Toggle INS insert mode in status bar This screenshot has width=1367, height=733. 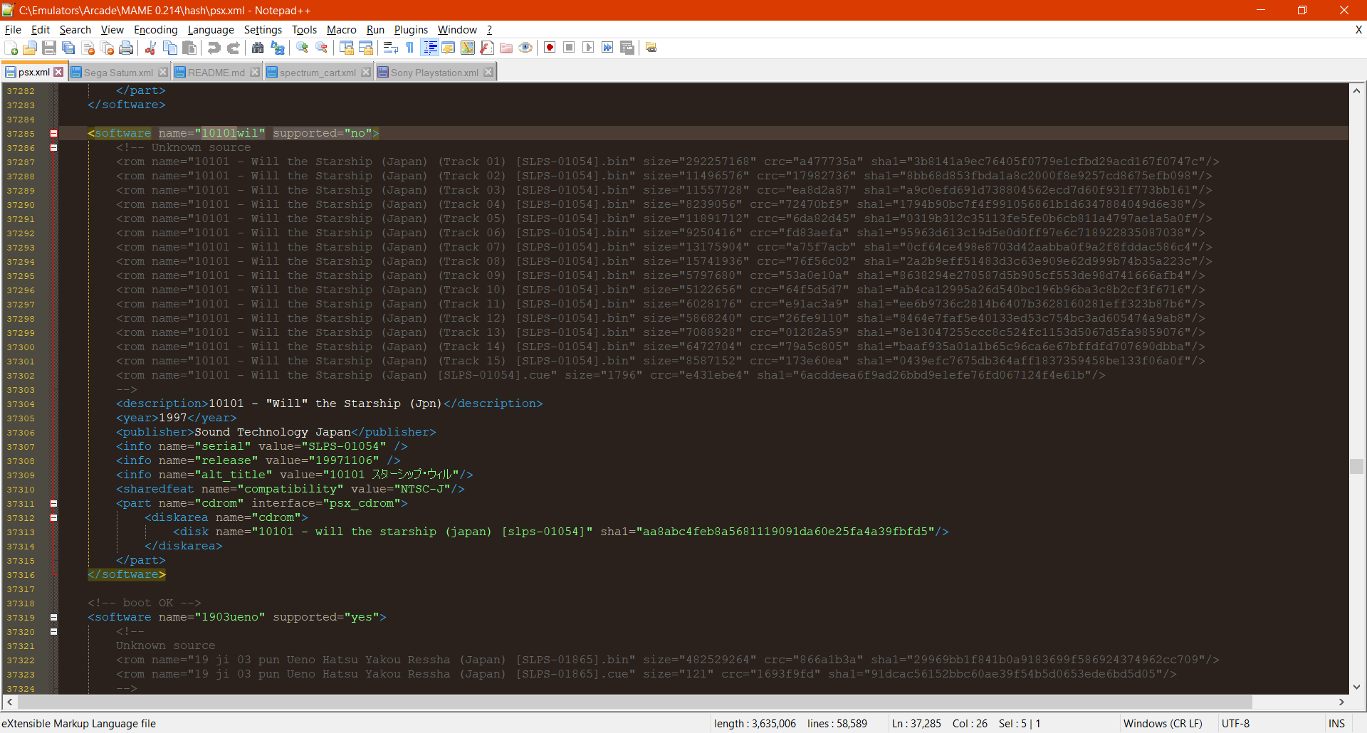(1337, 724)
